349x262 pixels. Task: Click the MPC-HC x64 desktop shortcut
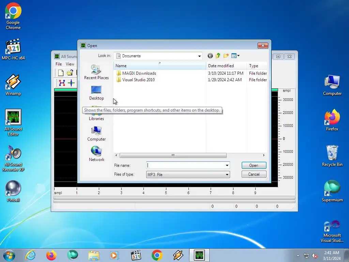point(13,49)
